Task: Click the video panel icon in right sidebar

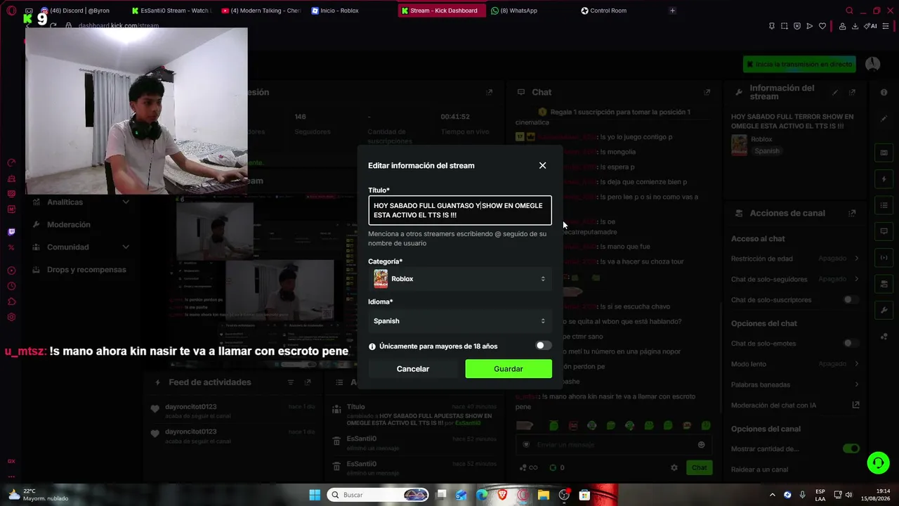Action: point(884,153)
